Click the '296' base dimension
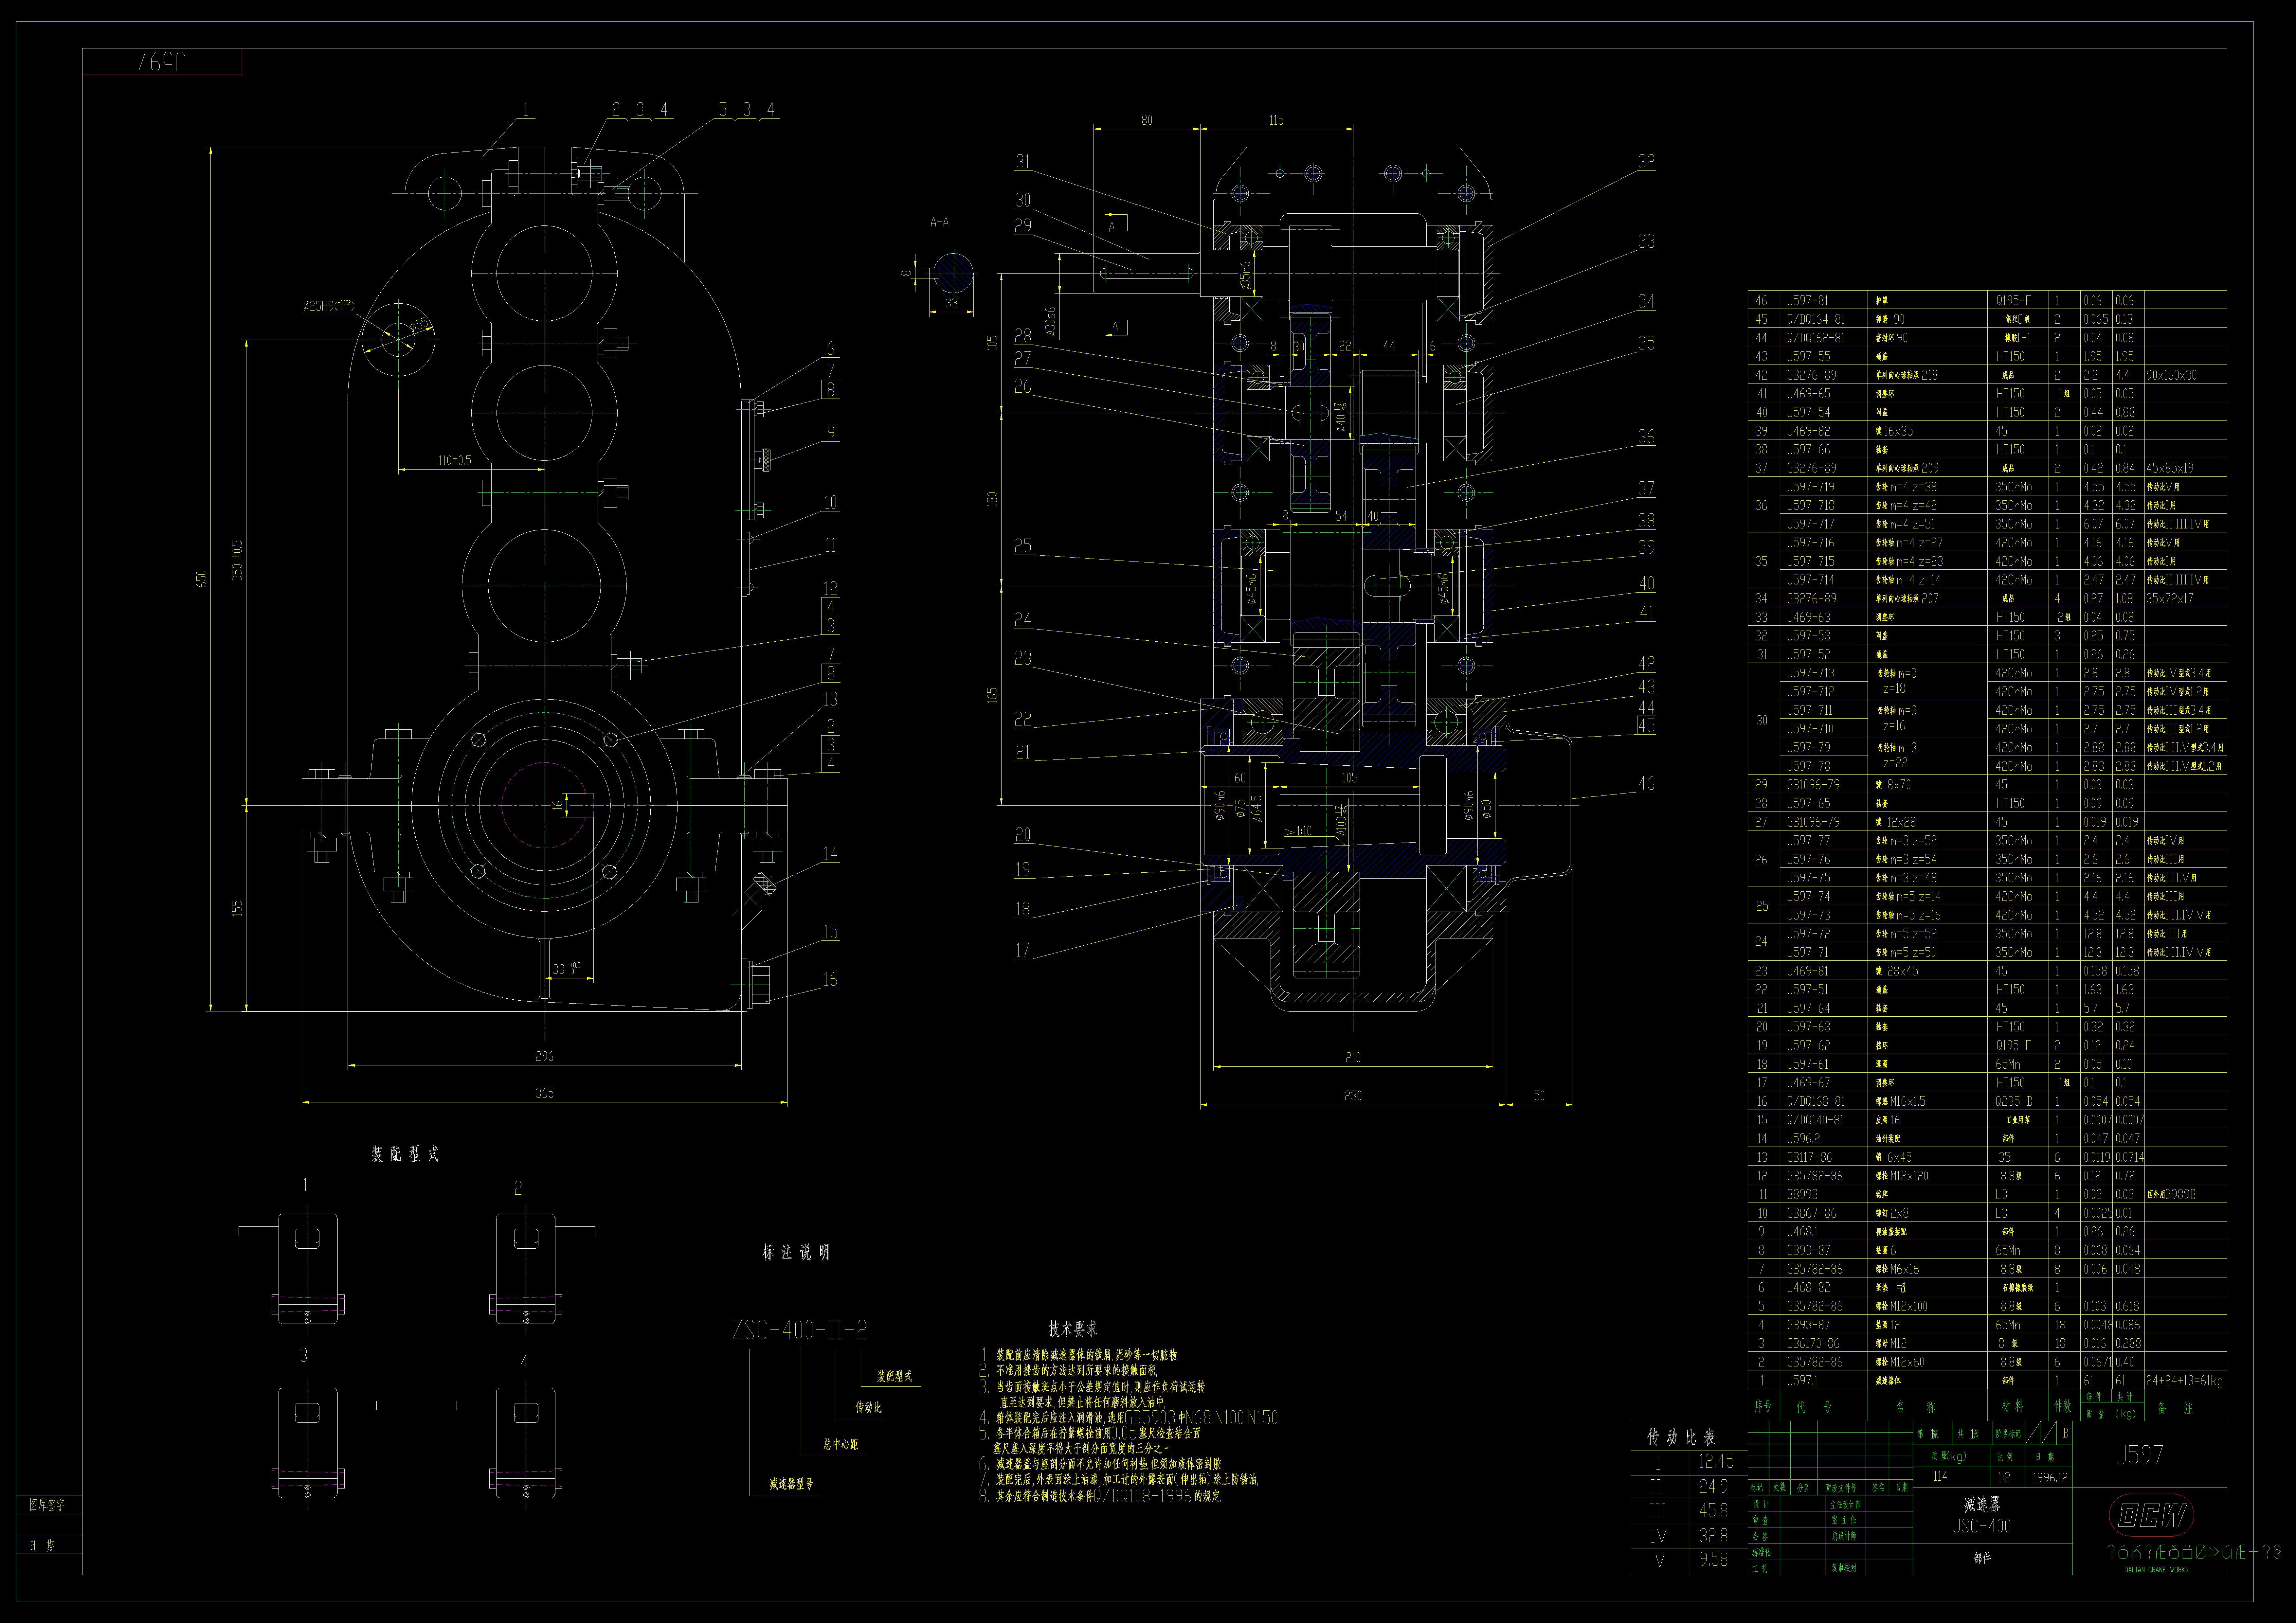This screenshot has height=1623, width=2296. click(544, 1056)
